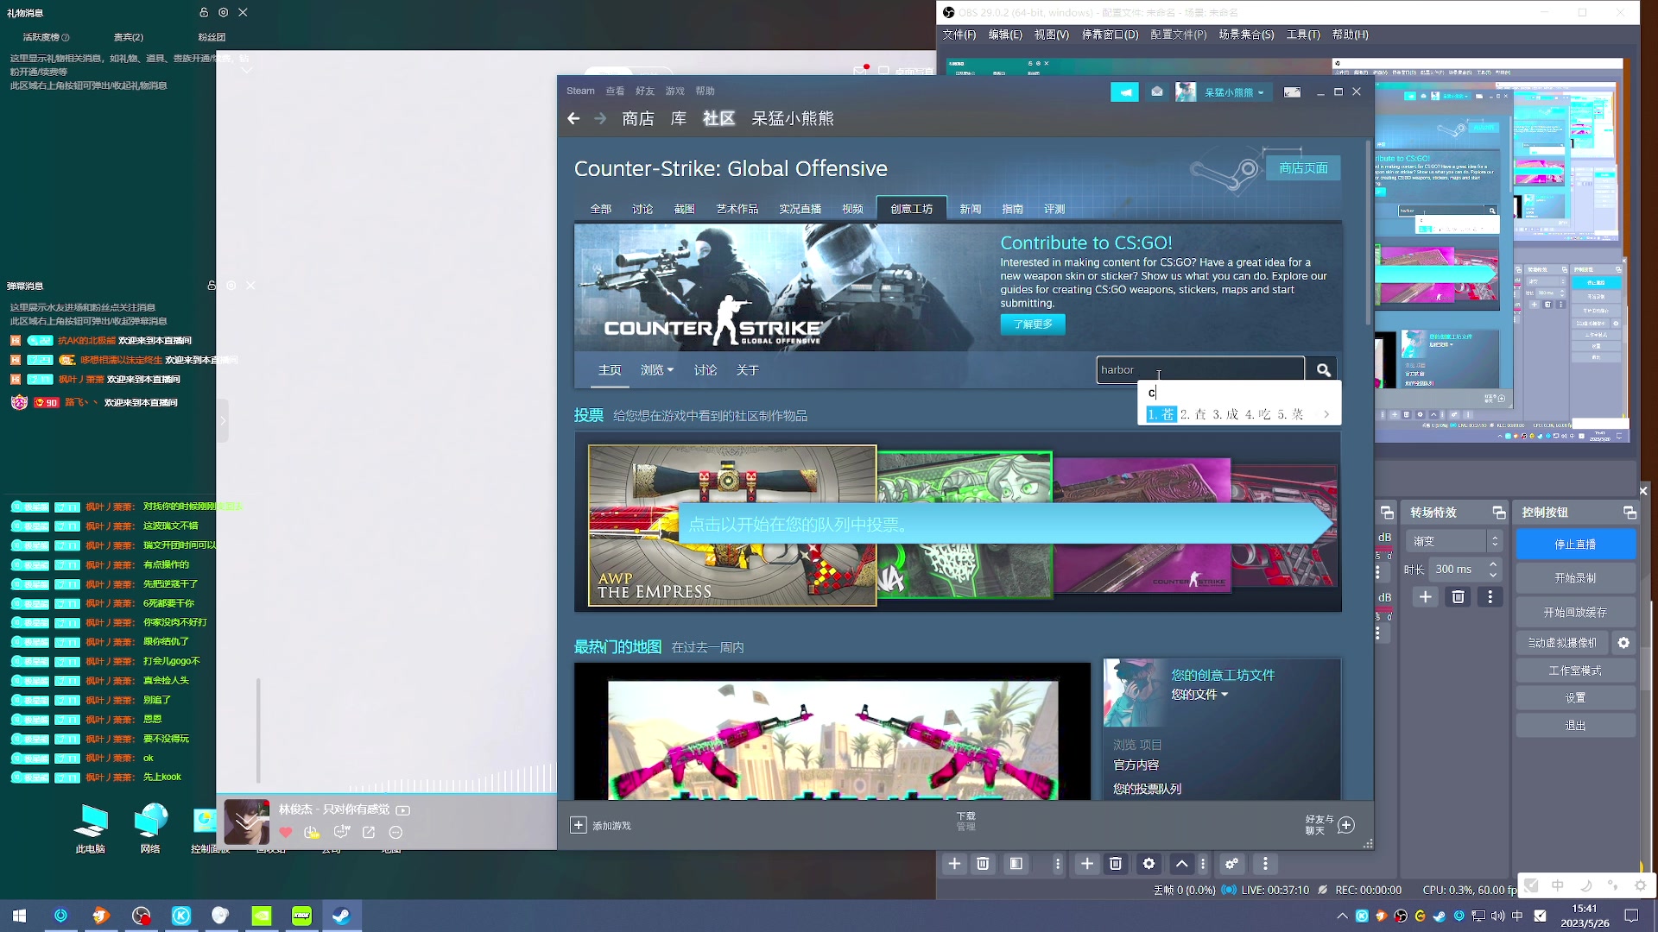Open 设置 button in OBS controls
Image resolution: width=1658 pixels, height=932 pixels.
click(1575, 697)
